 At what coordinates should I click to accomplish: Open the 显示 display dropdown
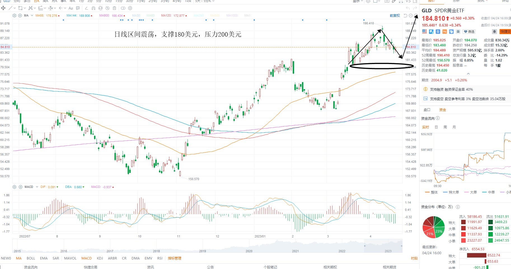tap(358, 1)
